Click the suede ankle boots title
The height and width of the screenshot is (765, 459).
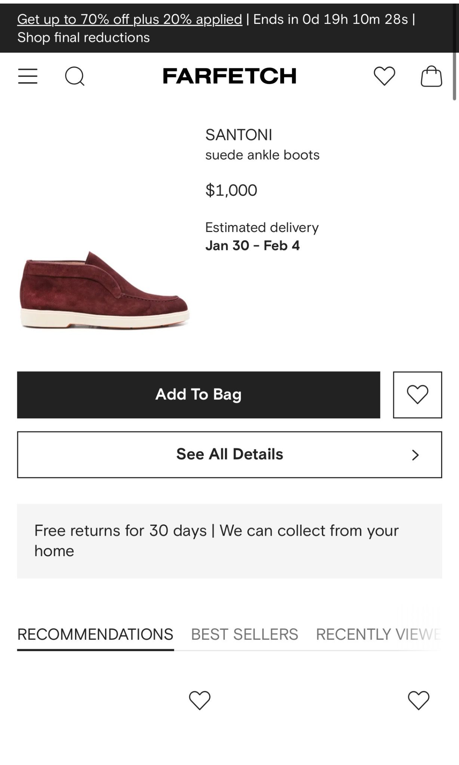pos(262,155)
